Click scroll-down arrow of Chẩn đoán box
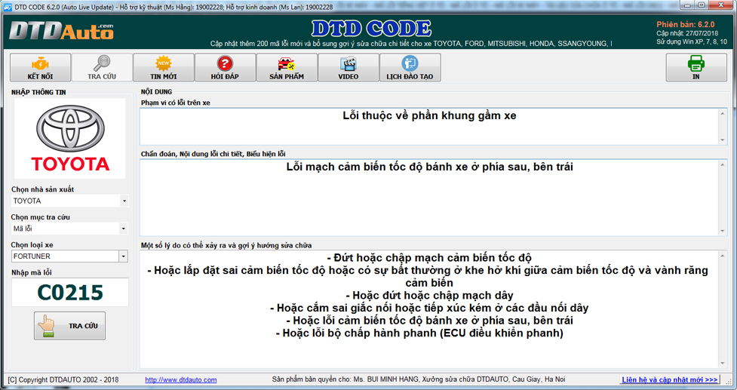The height and width of the screenshot is (390, 737). point(723,231)
